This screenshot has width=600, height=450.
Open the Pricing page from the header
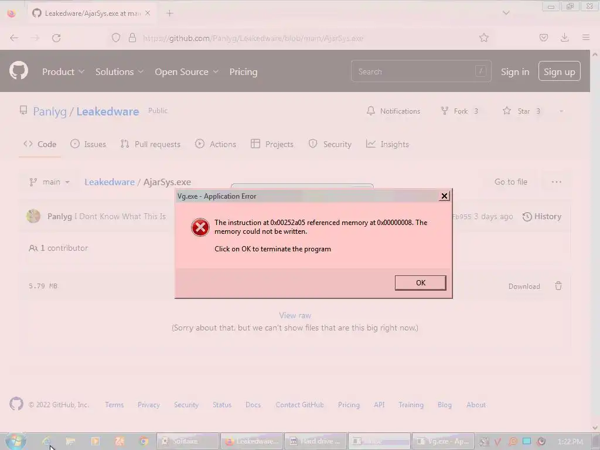[243, 72]
